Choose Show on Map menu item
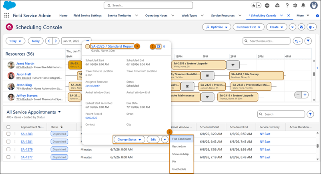The width and height of the screenshot is (321, 174). coord(182,154)
